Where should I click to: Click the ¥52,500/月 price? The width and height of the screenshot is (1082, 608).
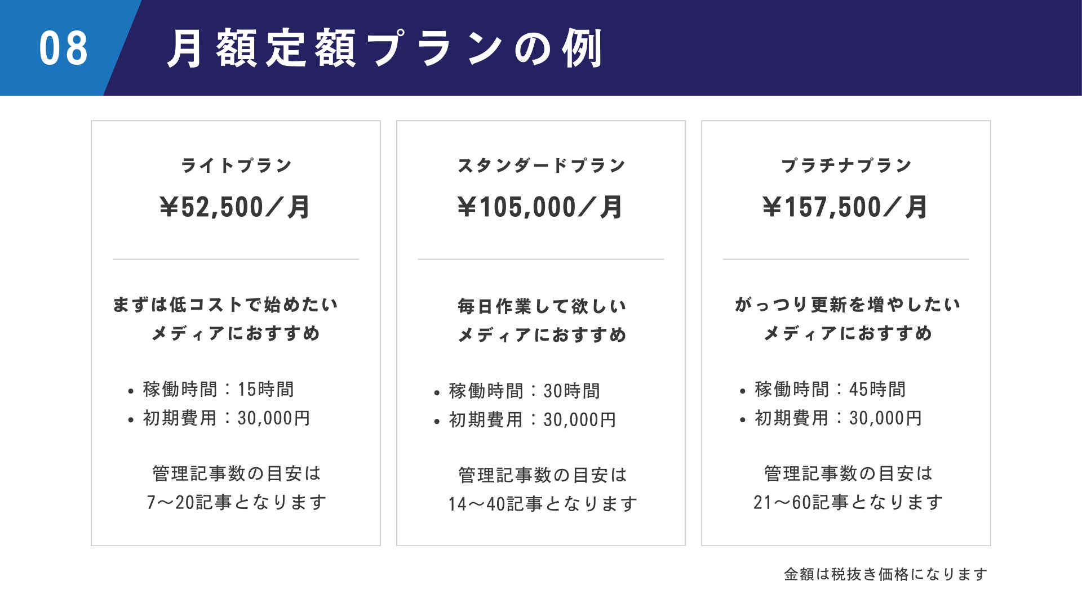[235, 207]
